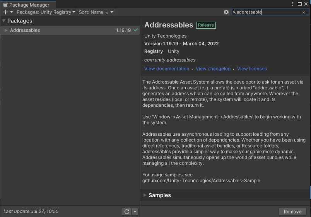Collapse the Packages group header
This screenshot has height=217, width=311.
[x=3, y=21]
